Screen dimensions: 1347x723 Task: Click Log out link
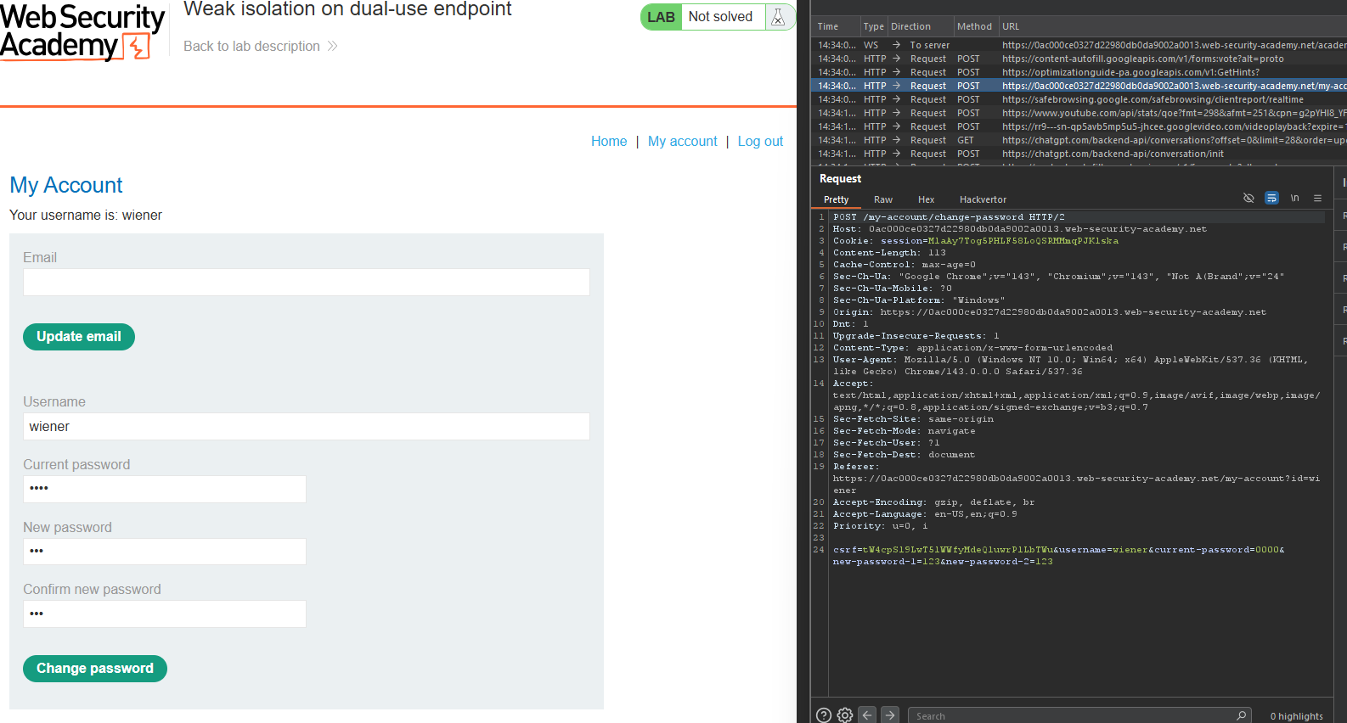(760, 141)
